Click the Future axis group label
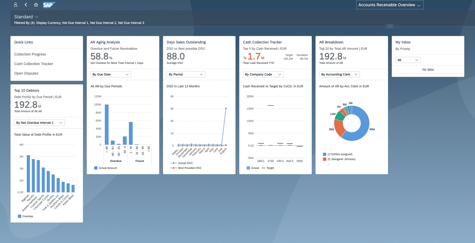The image size is (475, 243). [x=140, y=161]
